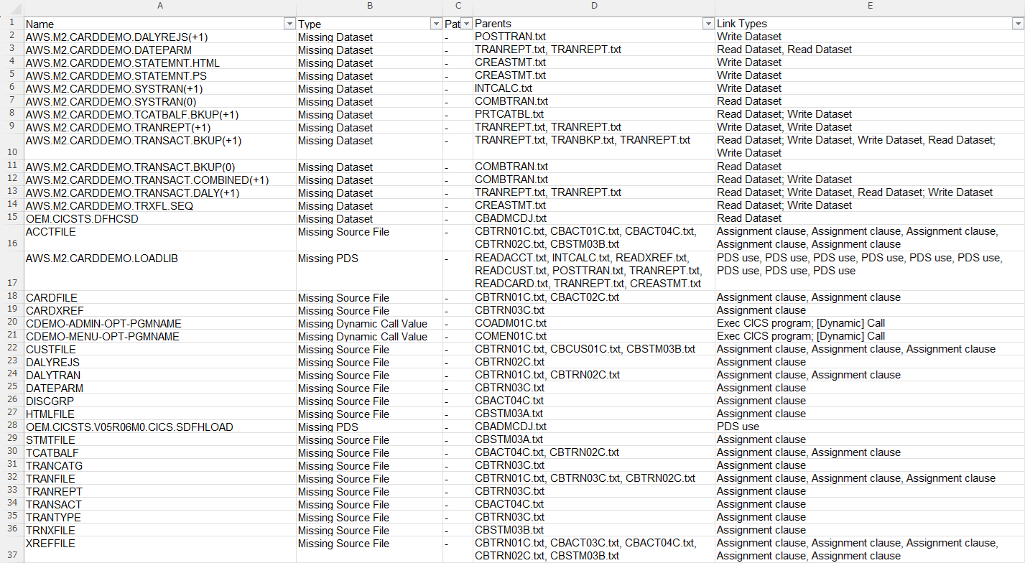The width and height of the screenshot is (1025, 563).
Task: Click Write Dataset cell in STATEMNT.PS row
Action: [x=870, y=75]
